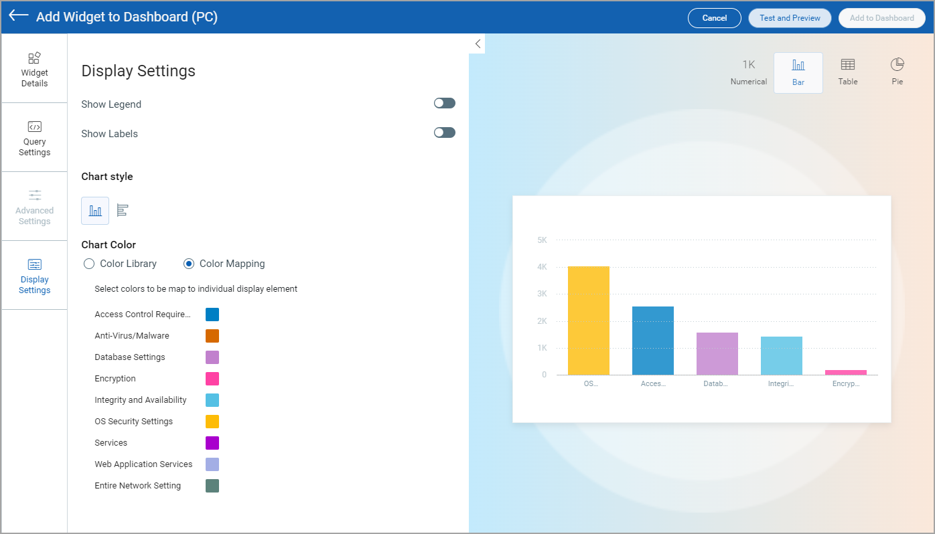
Task: Change color for Access Control Requirements
Action: (x=212, y=315)
